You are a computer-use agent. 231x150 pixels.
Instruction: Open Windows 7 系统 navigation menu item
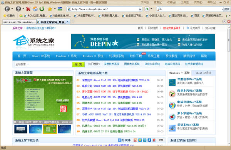click(x=66, y=56)
